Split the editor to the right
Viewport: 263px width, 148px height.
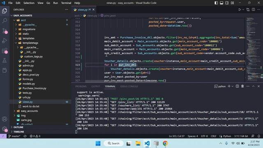pos(253,10)
